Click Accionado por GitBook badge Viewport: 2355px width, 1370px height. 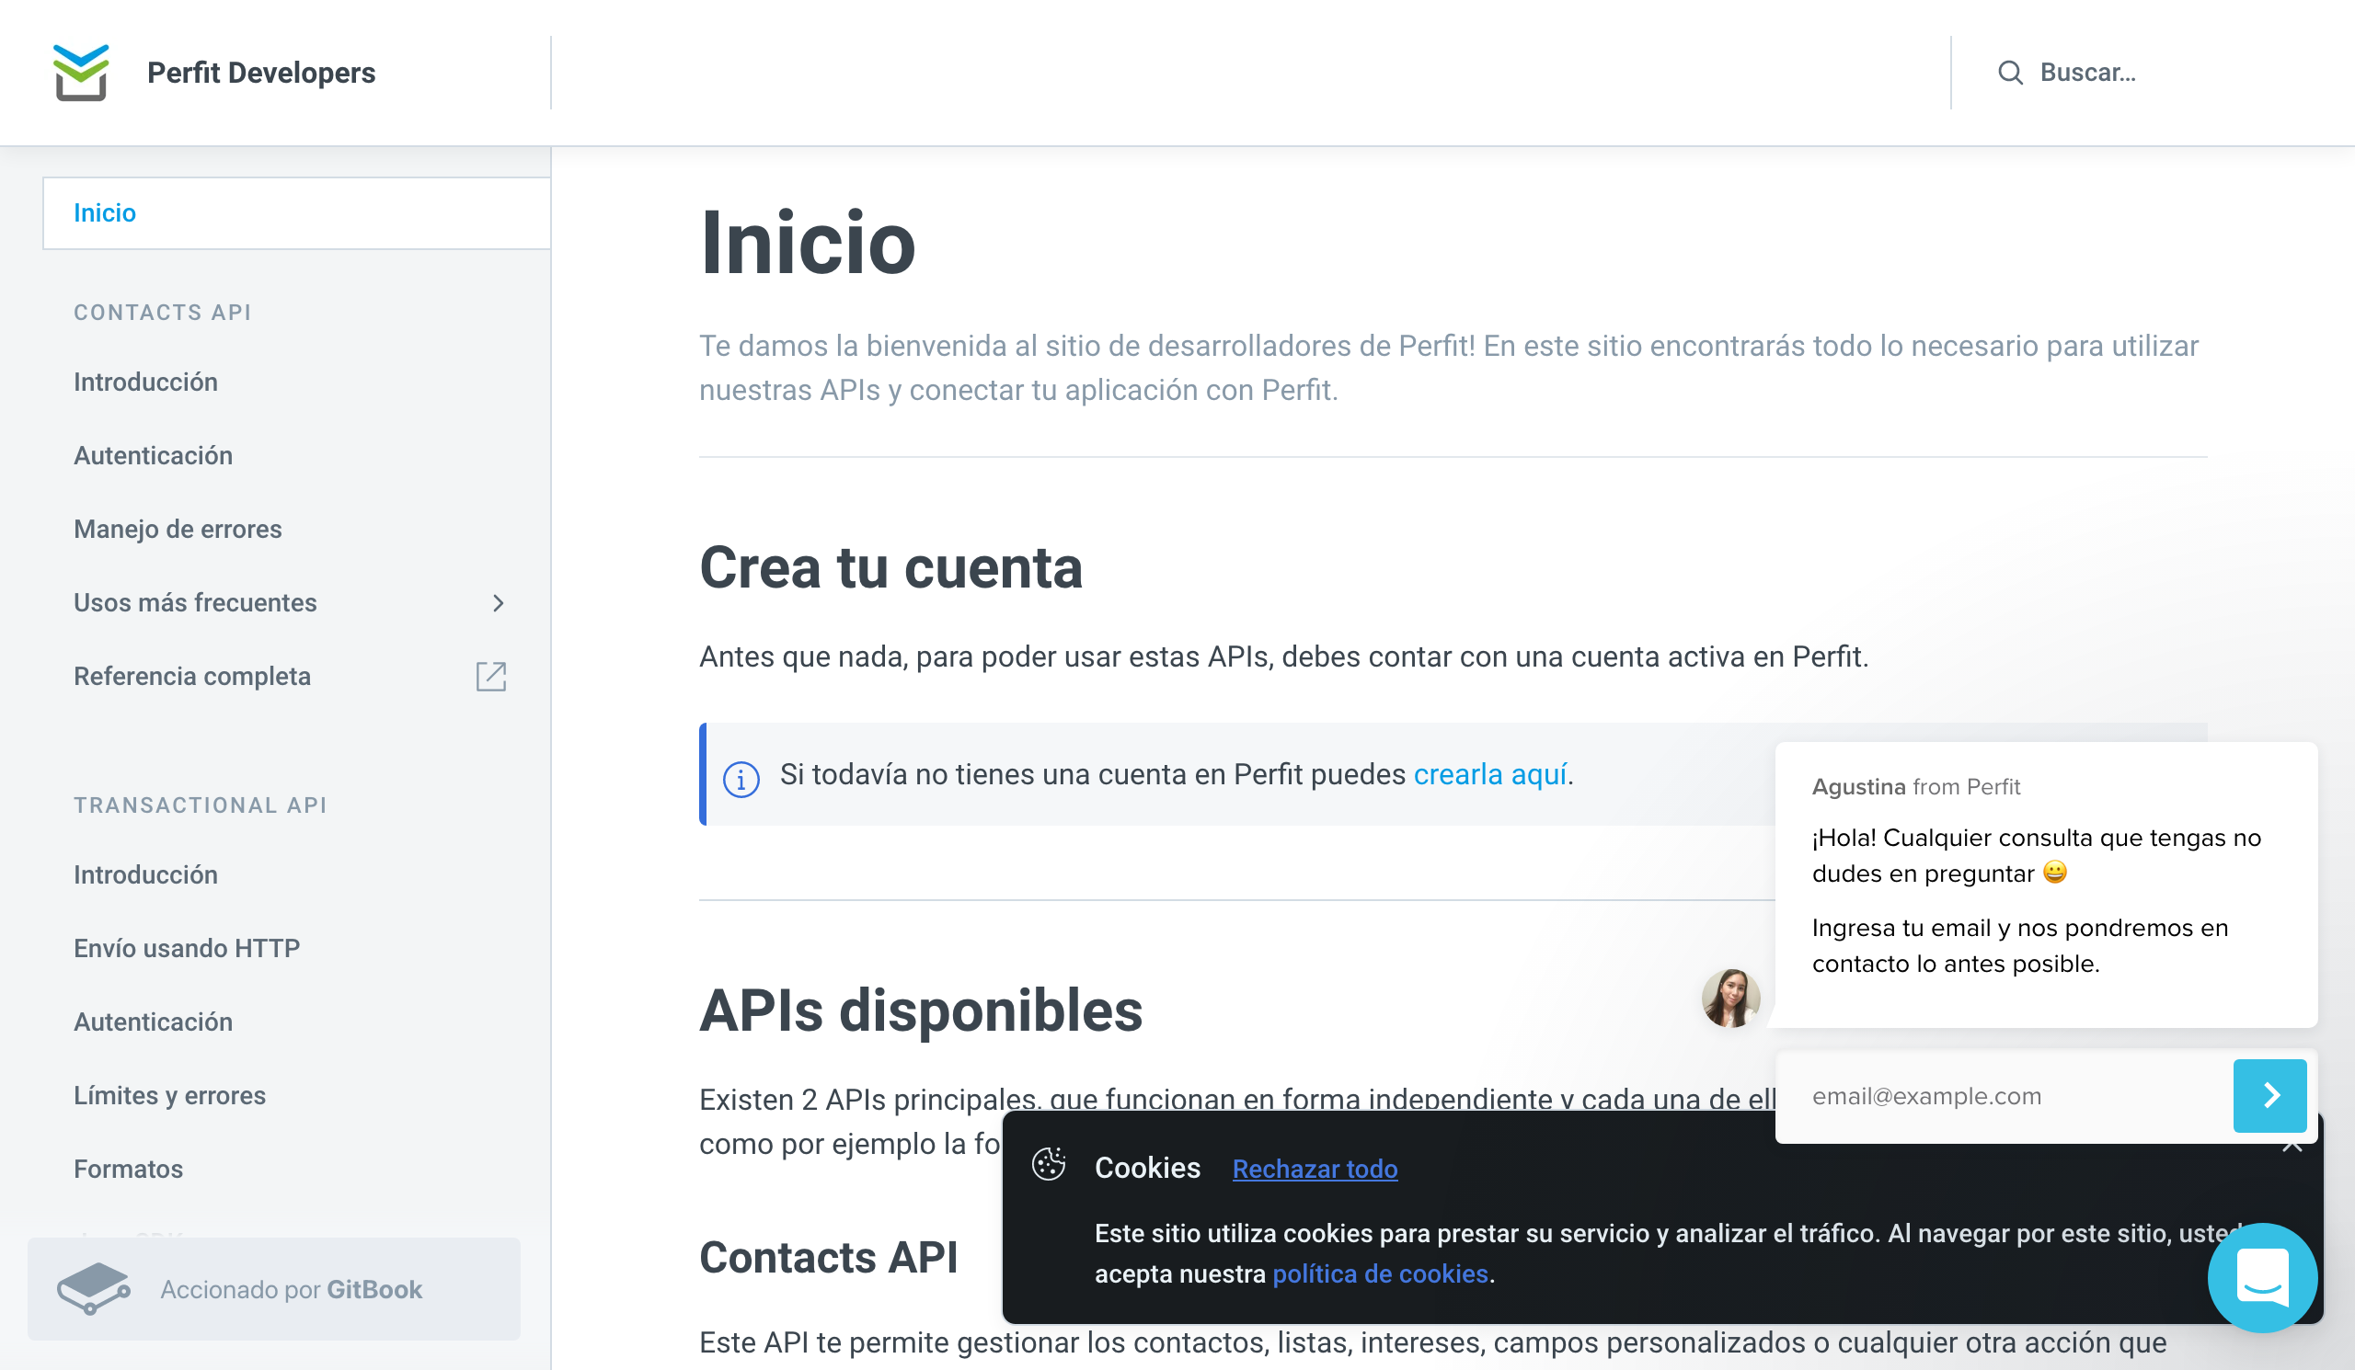[x=274, y=1289]
